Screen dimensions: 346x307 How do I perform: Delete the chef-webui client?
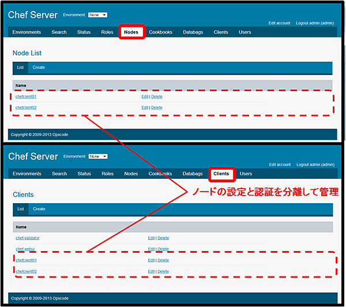(x=163, y=249)
